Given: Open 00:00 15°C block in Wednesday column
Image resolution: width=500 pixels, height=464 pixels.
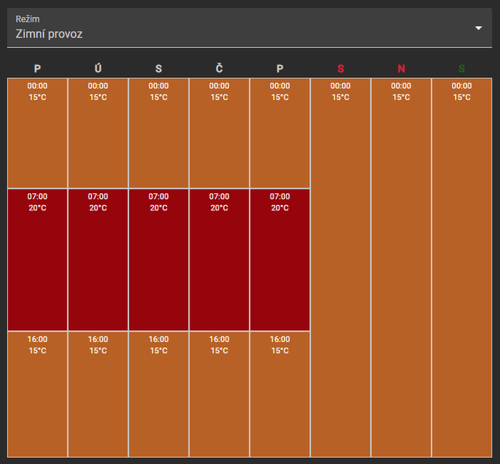Looking at the screenshot, I should pyautogui.click(x=158, y=133).
